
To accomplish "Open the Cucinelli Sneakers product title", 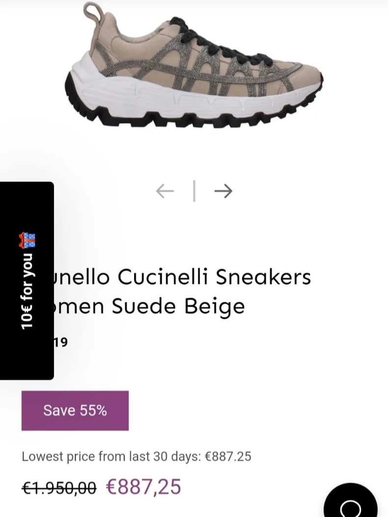I will 182,291.
